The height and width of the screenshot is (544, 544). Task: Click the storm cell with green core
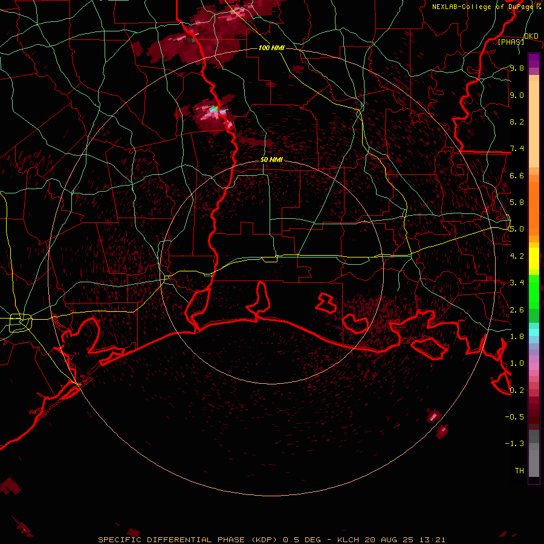click(x=212, y=114)
